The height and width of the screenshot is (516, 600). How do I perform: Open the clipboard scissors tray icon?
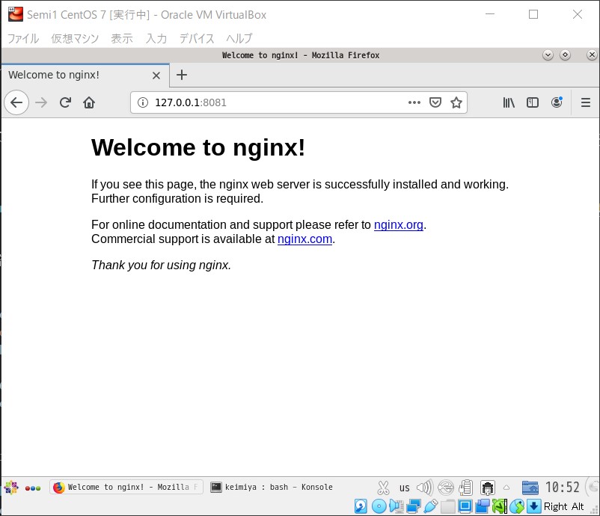[x=383, y=488]
